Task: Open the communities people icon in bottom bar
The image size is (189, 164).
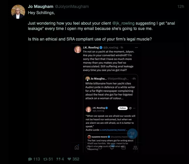Action: click(135, 148)
